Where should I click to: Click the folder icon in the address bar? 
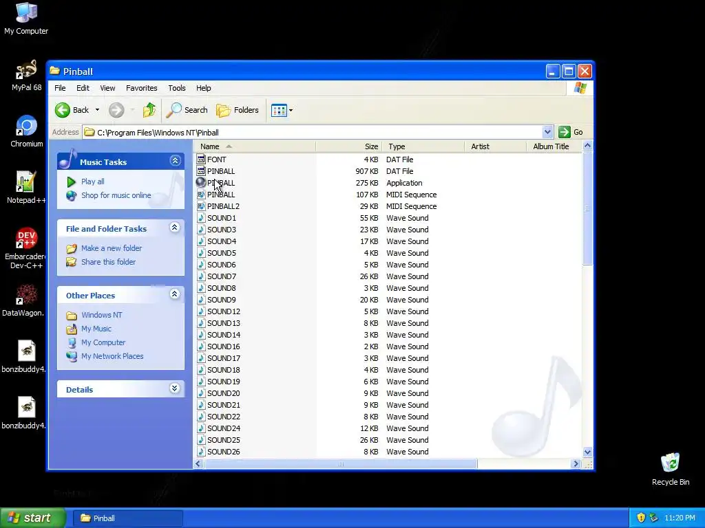tap(90, 132)
